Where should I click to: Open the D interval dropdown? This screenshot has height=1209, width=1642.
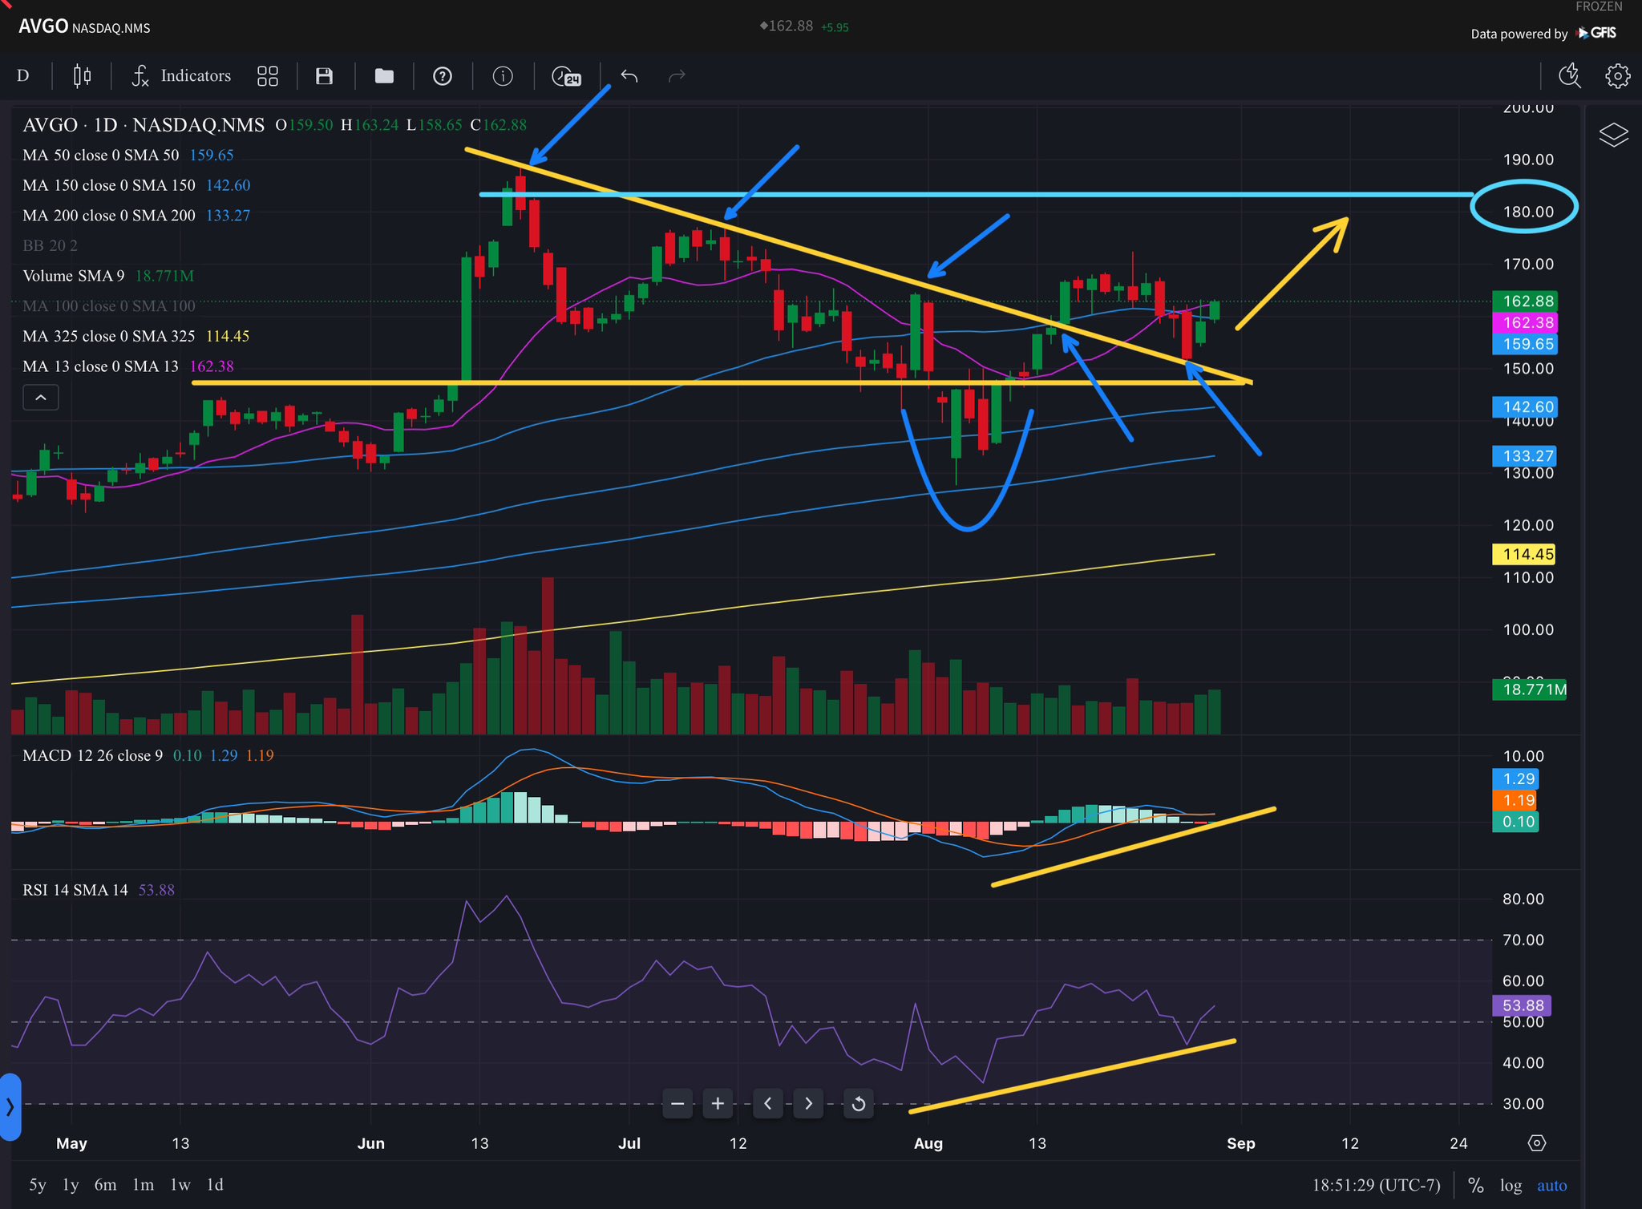pyautogui.click(x=23, y=76)
